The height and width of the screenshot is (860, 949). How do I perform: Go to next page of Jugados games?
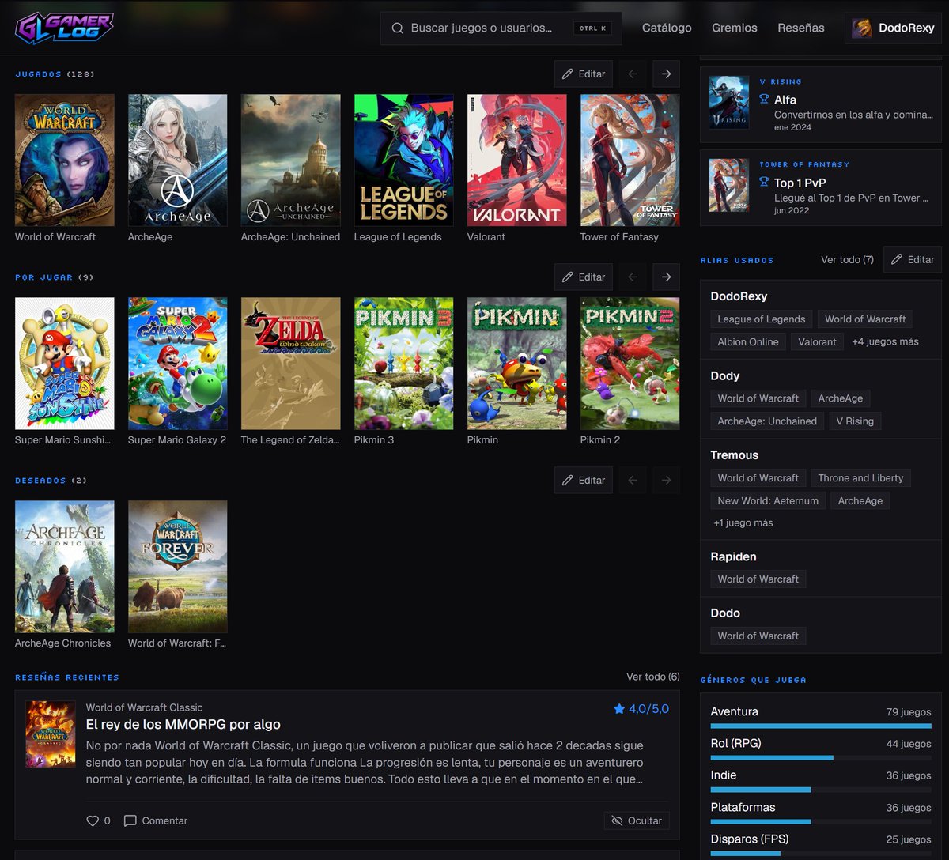coord(666,74)
